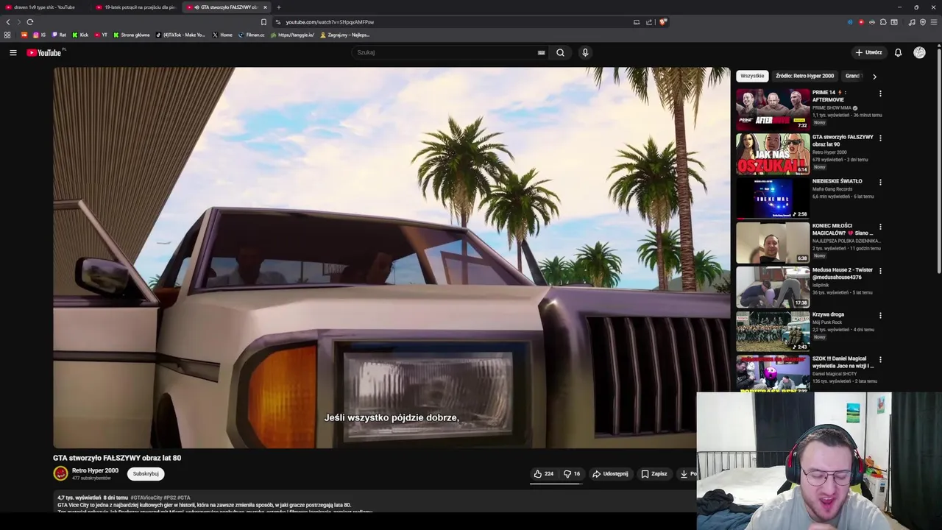Open options menu for Krzywa droga
Screen dimensions: 942x530
880,315
